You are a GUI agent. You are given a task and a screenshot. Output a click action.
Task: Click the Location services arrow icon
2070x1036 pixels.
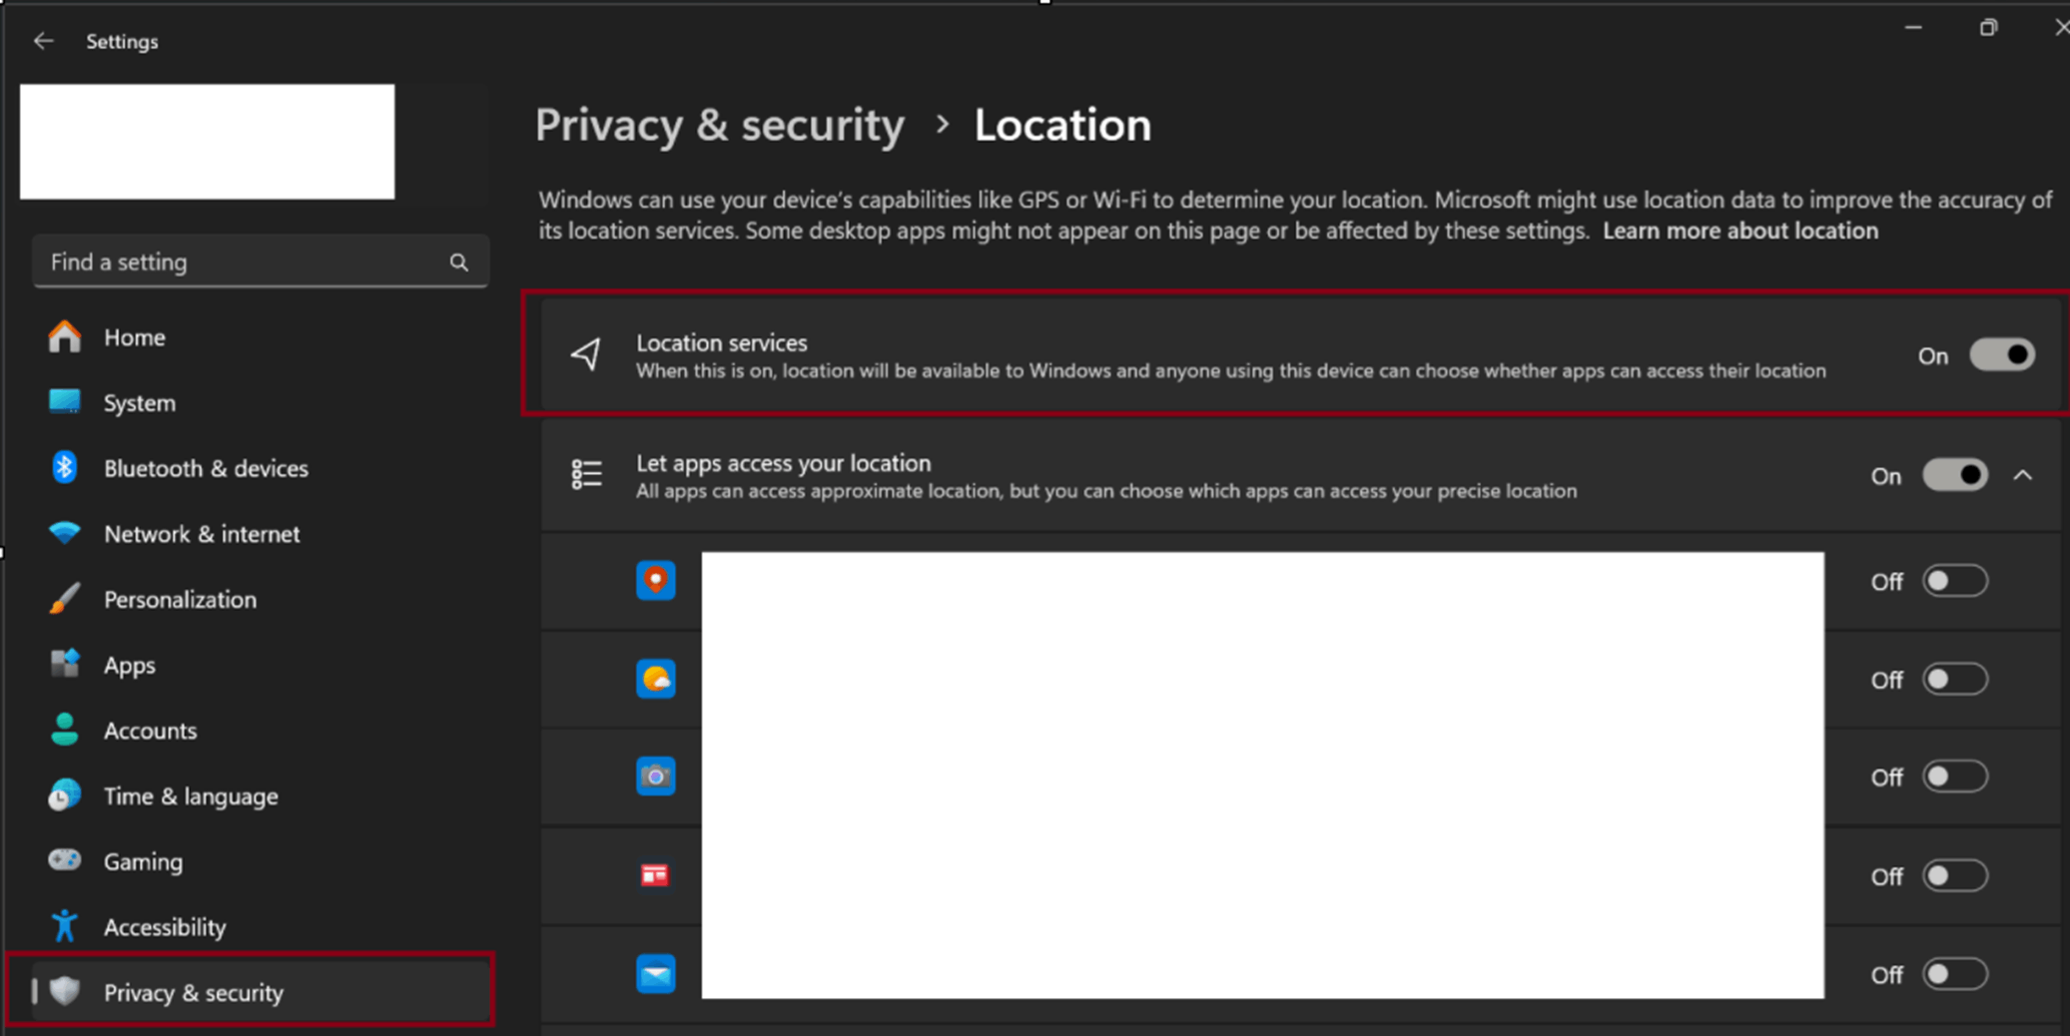(586, 354)
